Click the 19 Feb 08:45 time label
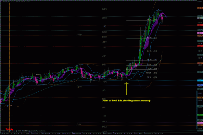 click(118, 134)
